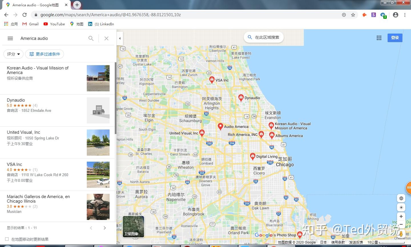The height and width of the screenshot is (247, 411).
Task: Click the United Visual, Inc map pin
Action: [202, 133]
